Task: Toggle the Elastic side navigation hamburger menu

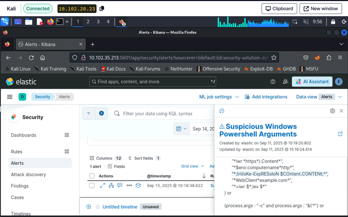Action: click(x=10, y=97)
